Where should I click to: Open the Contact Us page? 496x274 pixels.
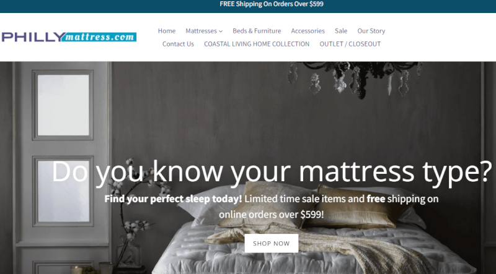point(178,44)
